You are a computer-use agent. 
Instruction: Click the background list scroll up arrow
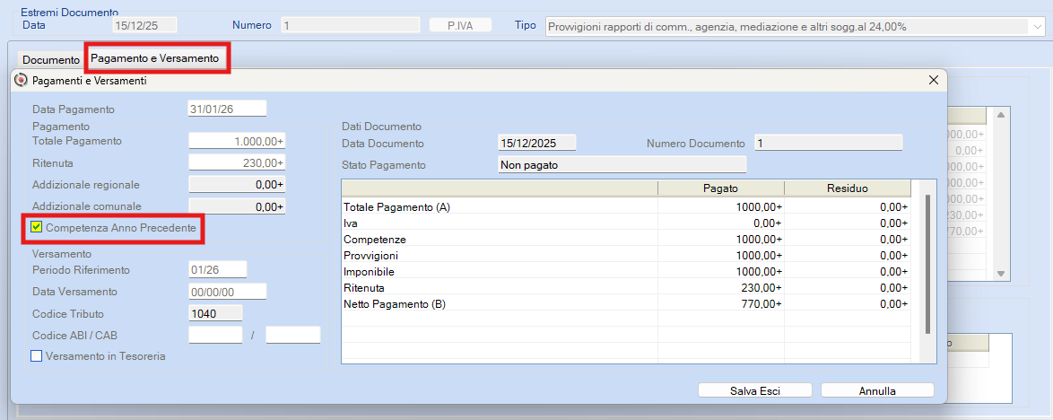click(x=1001, y=115)
